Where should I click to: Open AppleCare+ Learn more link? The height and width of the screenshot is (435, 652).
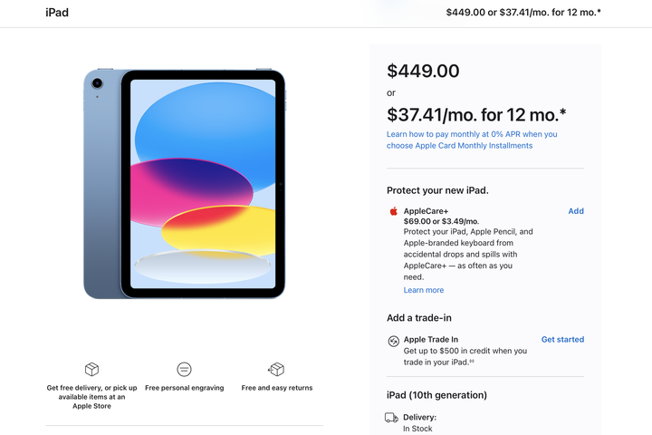tap(423, 290)
